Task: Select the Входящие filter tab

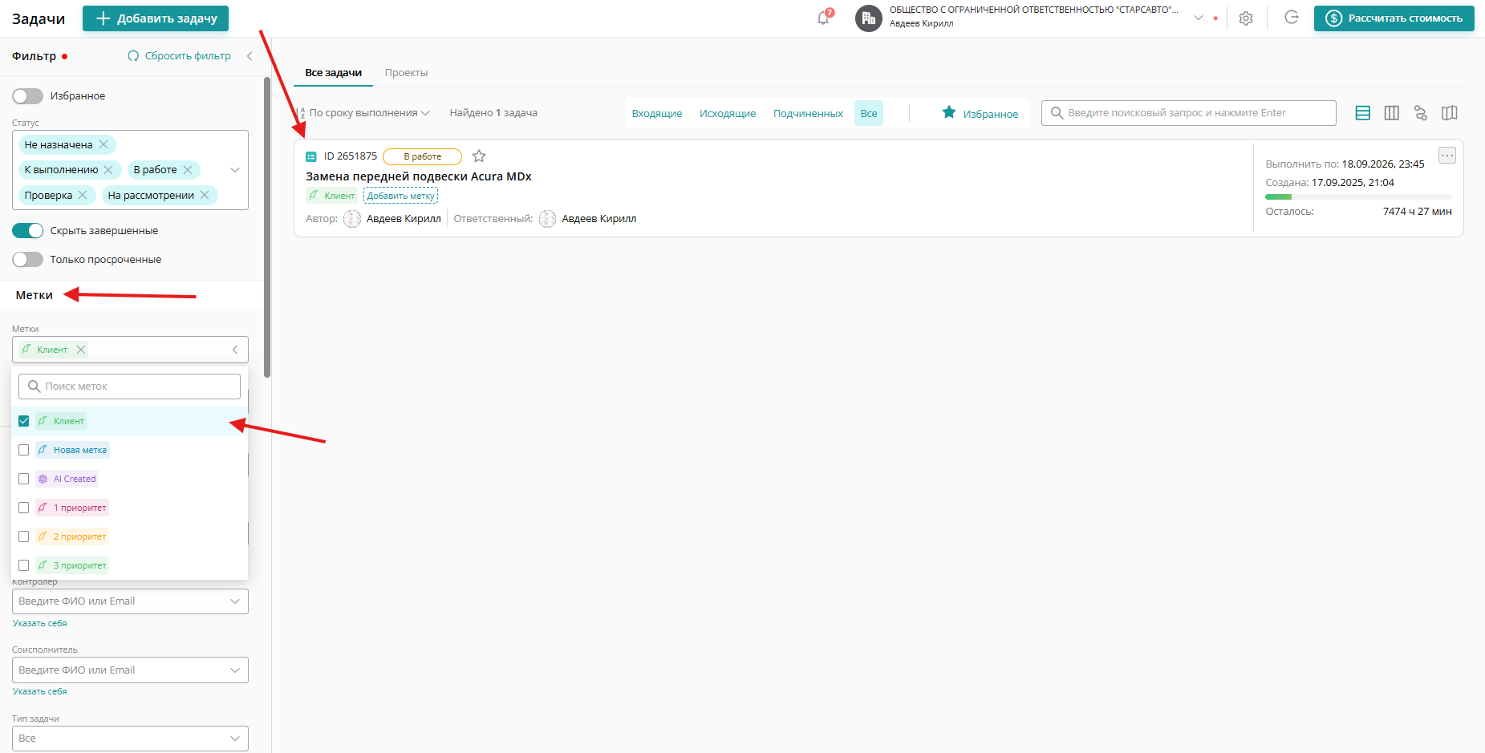Action: (656, 114)
